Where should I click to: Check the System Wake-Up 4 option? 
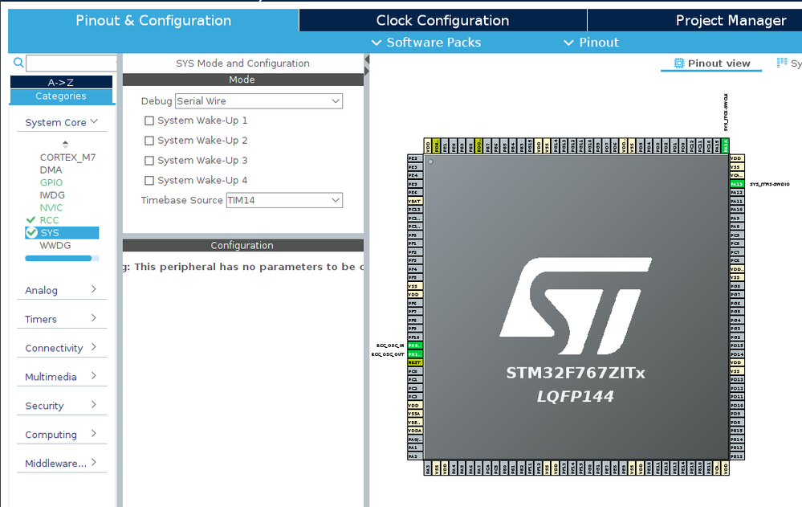click(149, 181)
